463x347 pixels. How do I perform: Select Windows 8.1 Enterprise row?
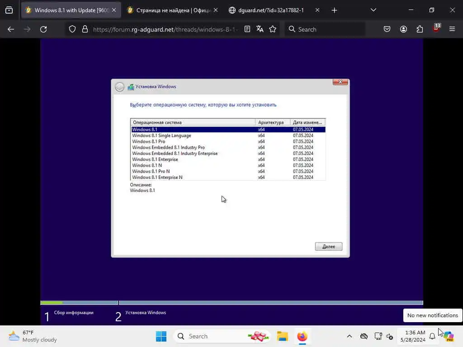point(228,159)
